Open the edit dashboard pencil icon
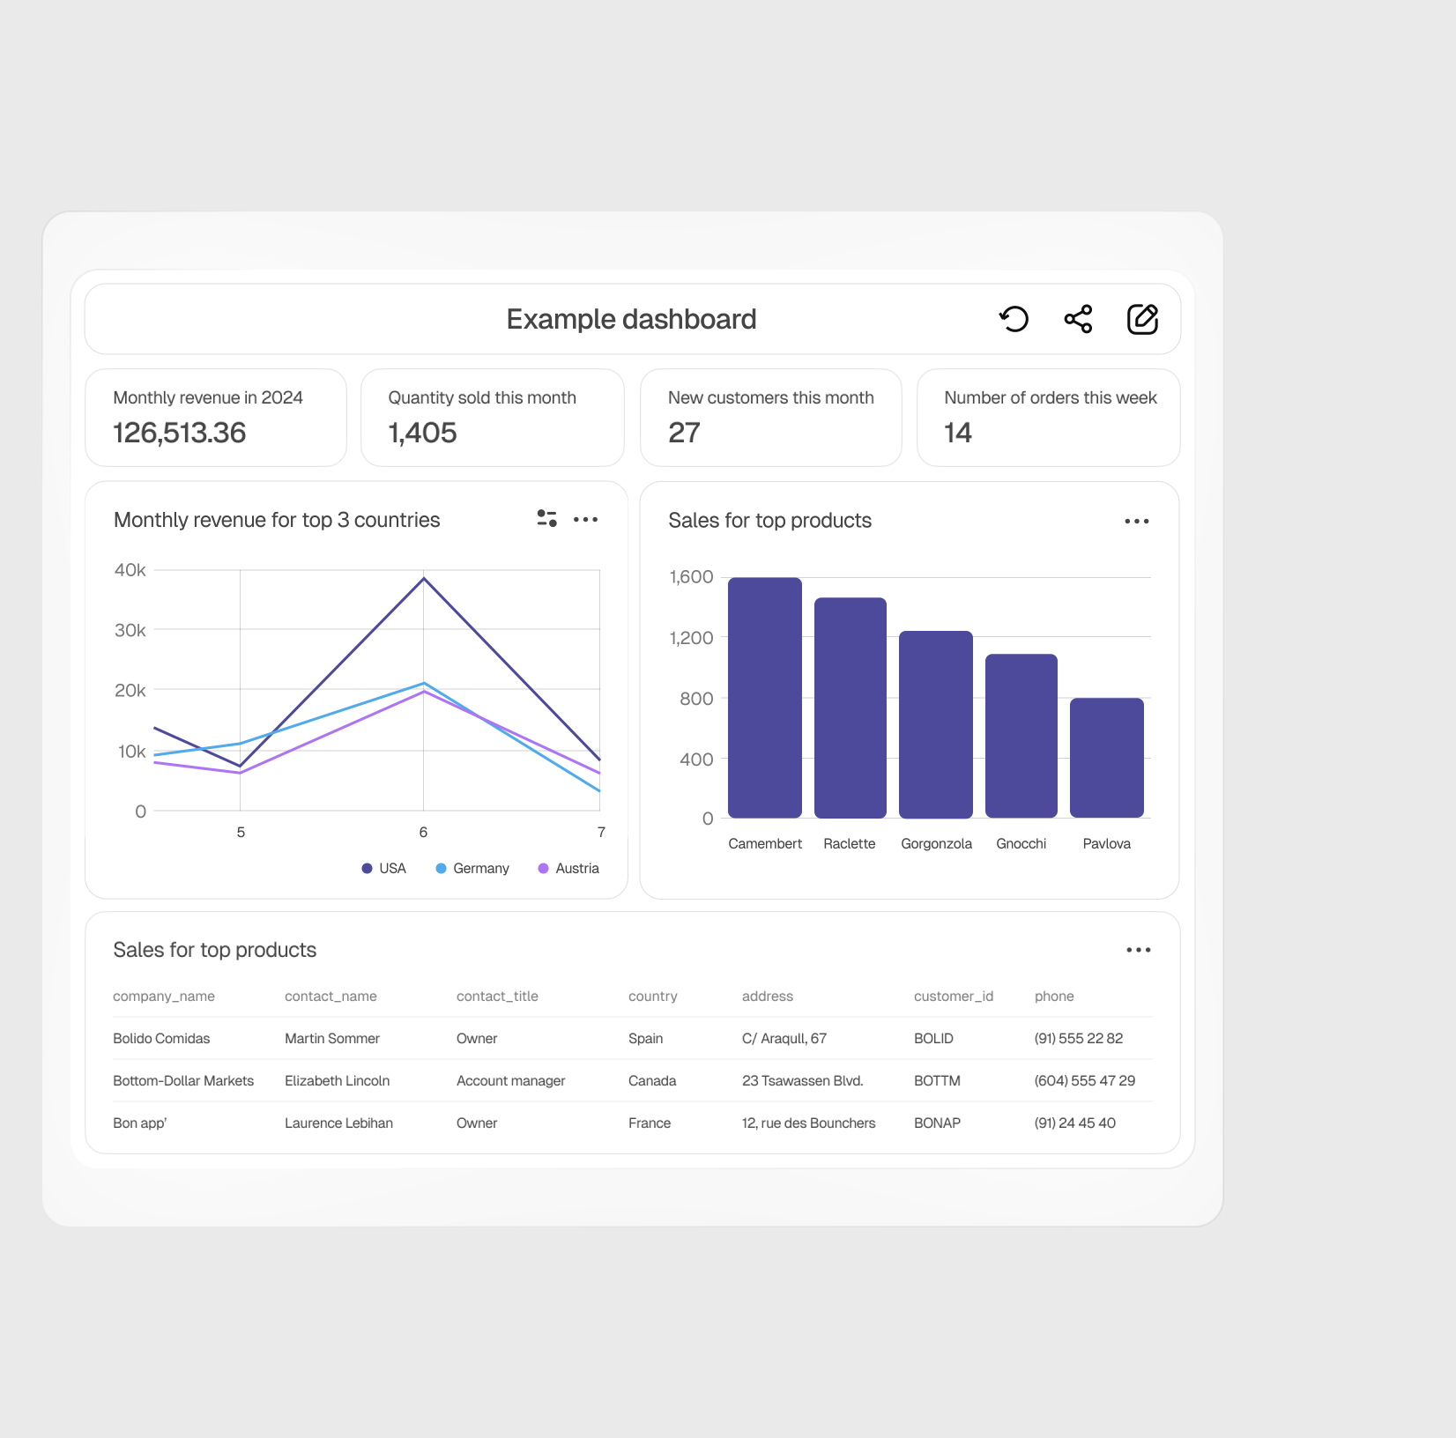The width and height of the screenshot is (1456, 1438). click(1142, 319)
